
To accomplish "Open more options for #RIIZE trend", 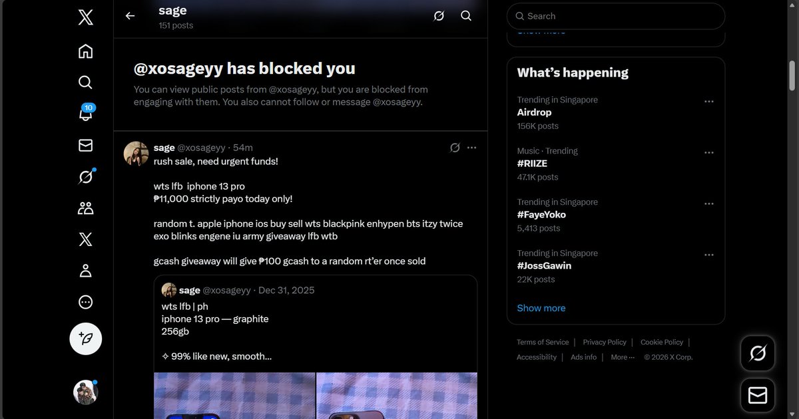I will coord(708,152).
